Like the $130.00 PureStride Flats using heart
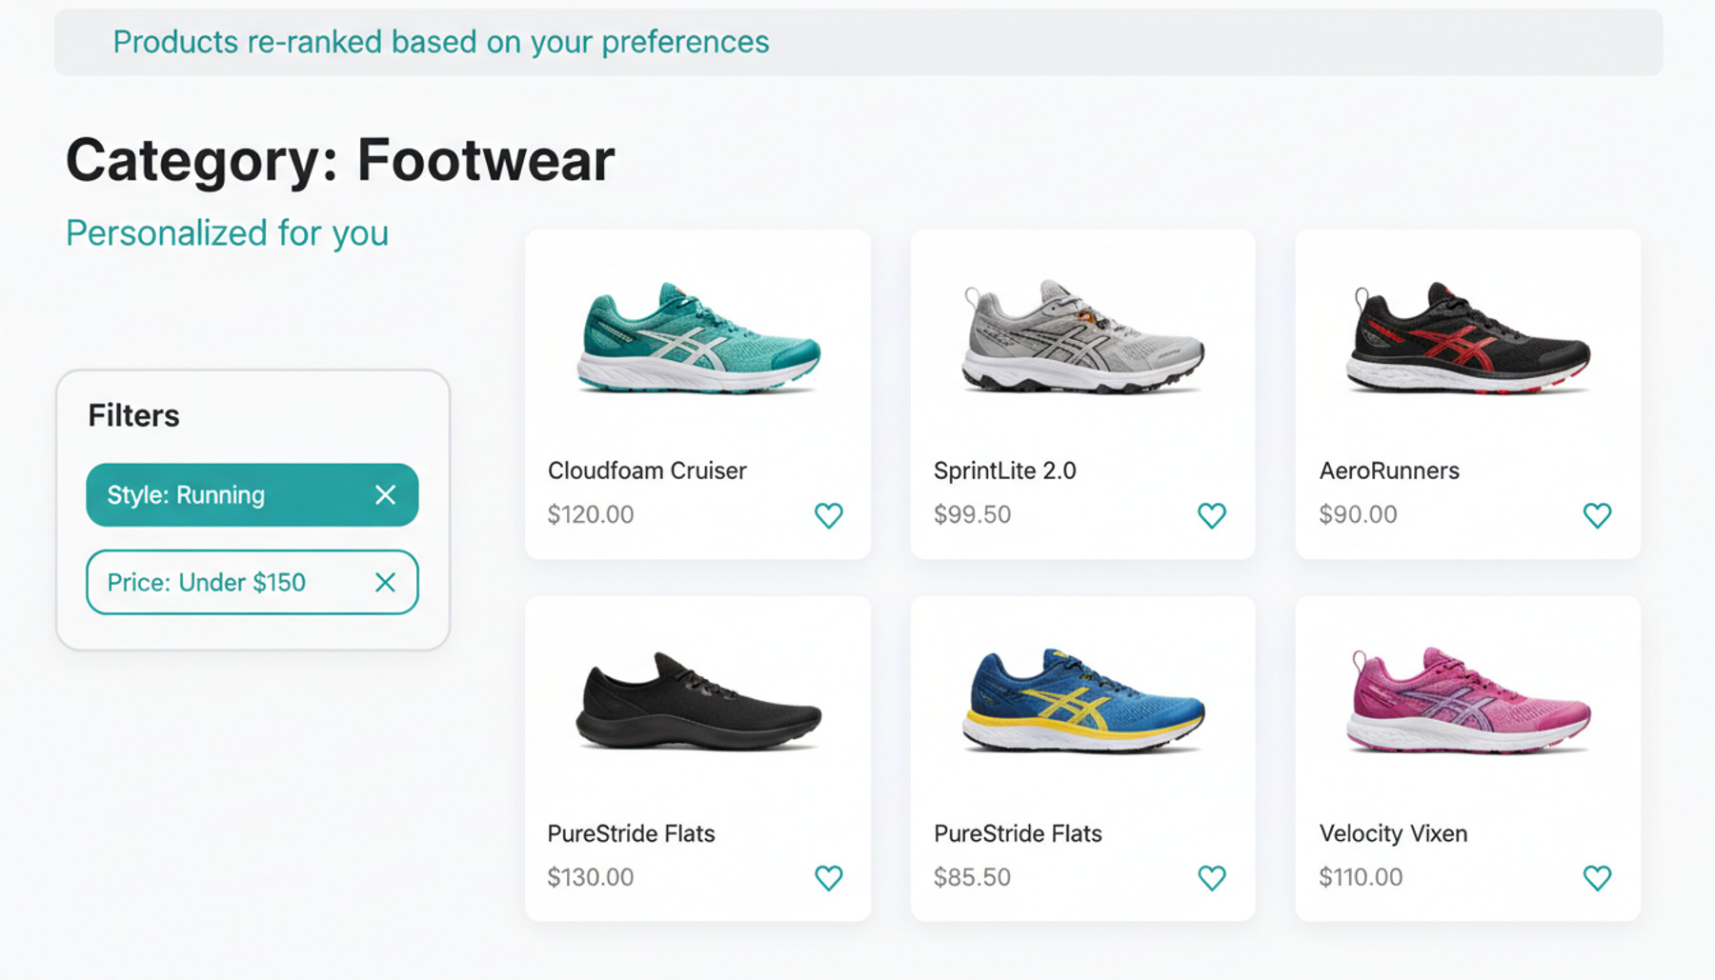 click(829, 877)
